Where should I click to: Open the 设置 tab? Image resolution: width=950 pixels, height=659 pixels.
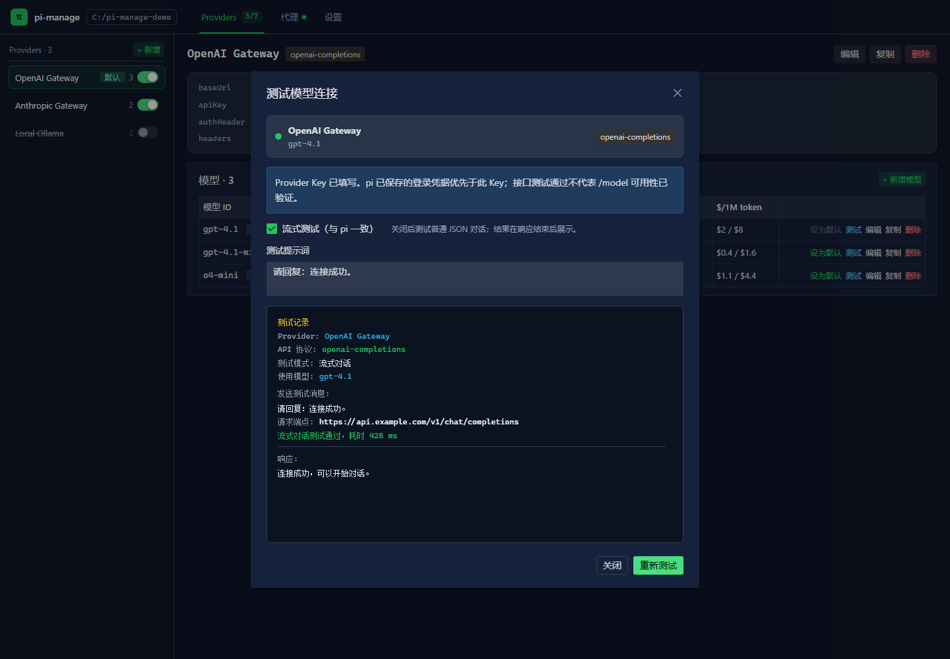coord(333,17)
